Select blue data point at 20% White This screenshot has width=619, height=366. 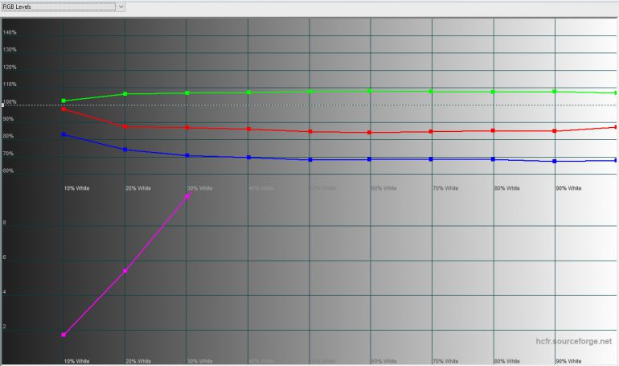pyautogui.click(x=125, y=150)
